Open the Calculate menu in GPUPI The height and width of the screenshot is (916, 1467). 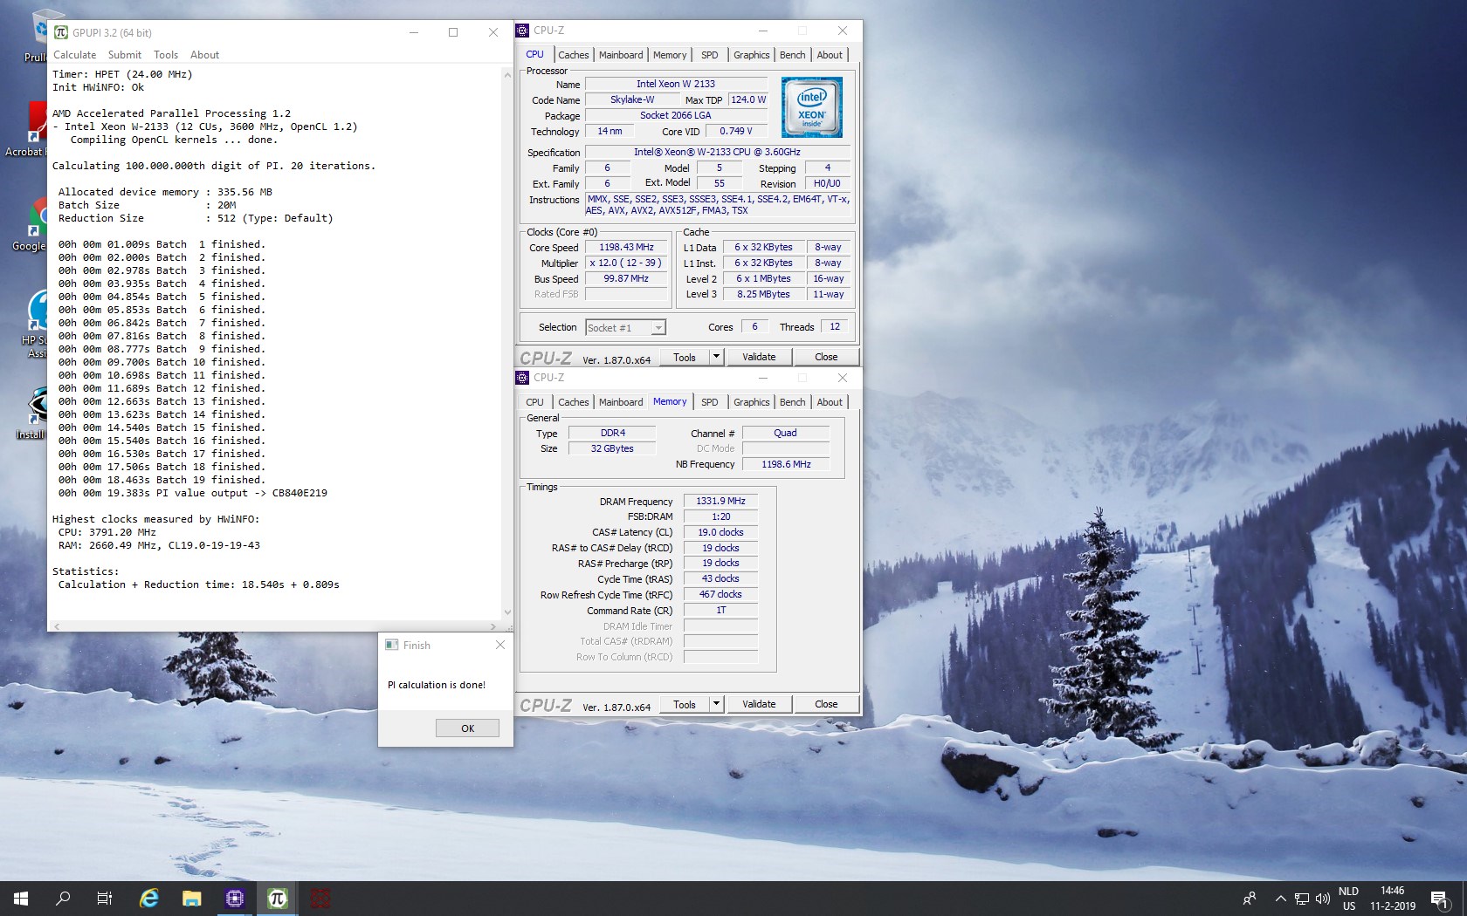(x=75, y=55)
